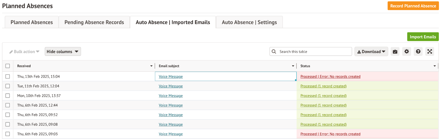Viewport: 441px width, 139px height.
Task: Focus the Search this table field
Action: click(x=314, y=52)
